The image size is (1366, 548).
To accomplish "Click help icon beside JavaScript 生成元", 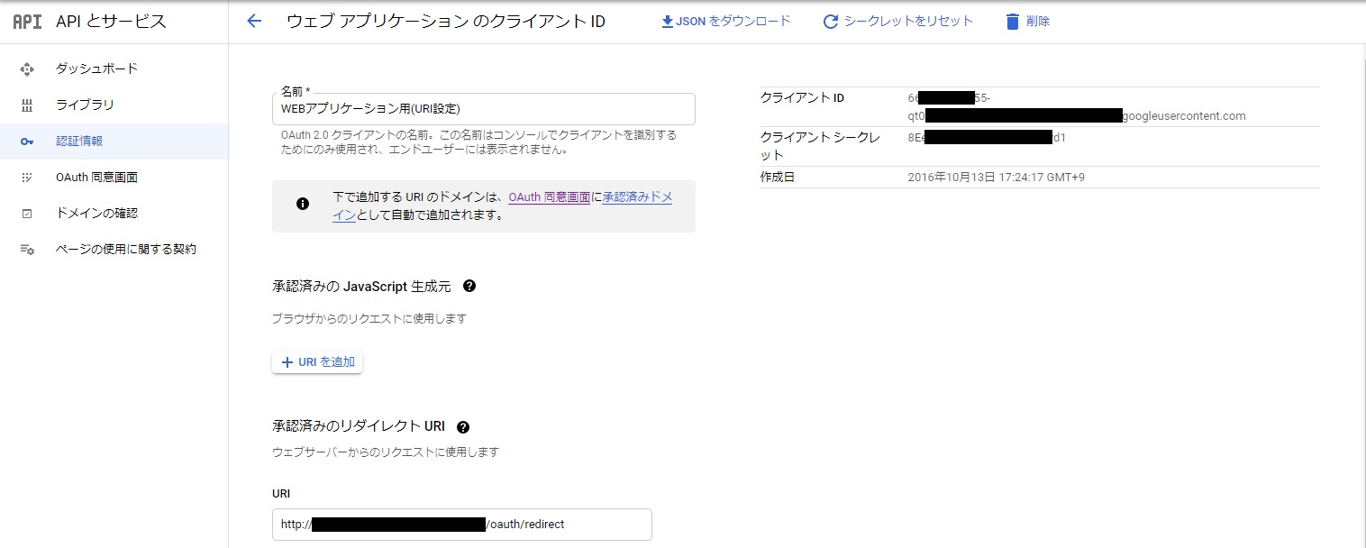I will click(x=469, y=287).
